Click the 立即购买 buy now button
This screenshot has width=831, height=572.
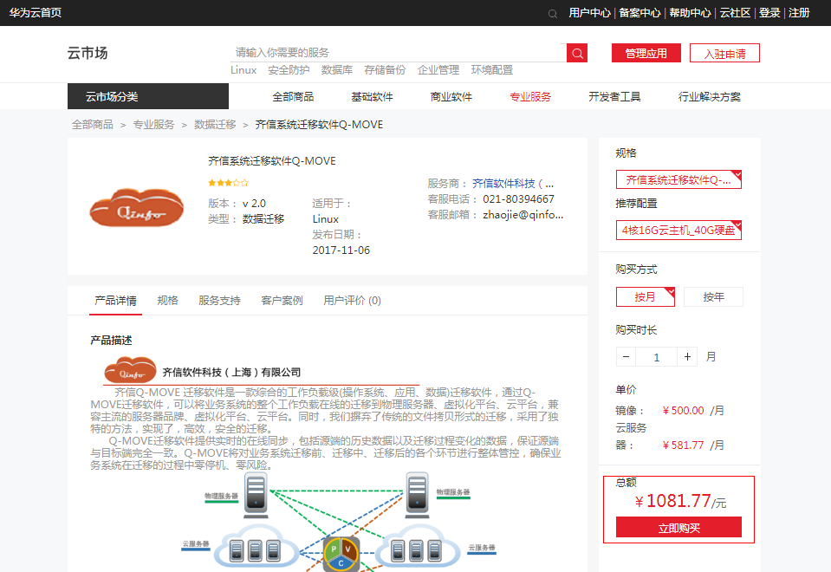point(678,528)
